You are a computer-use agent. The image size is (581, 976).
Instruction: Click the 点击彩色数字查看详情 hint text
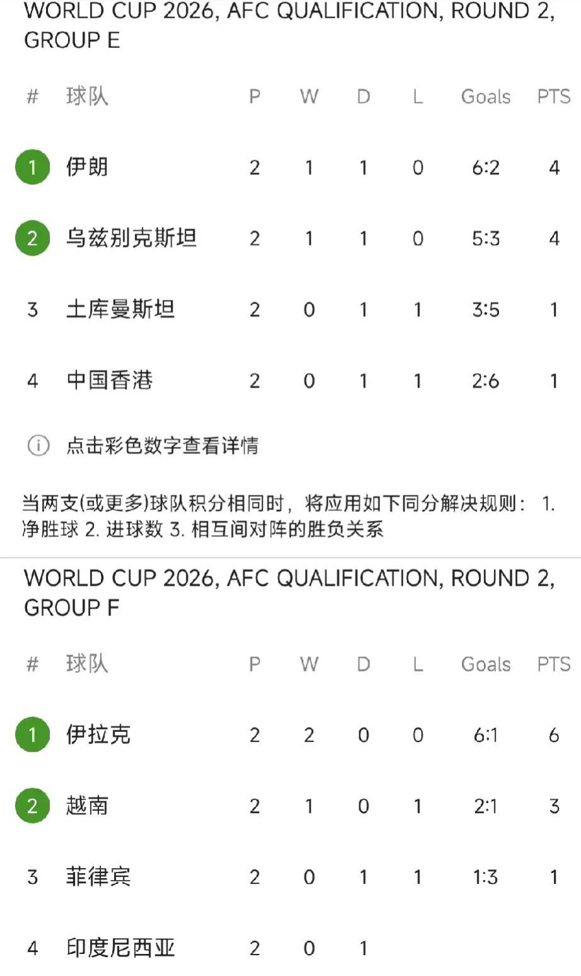(162, 446)
